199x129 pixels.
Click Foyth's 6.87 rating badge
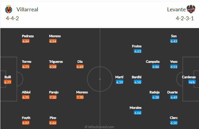26,123
